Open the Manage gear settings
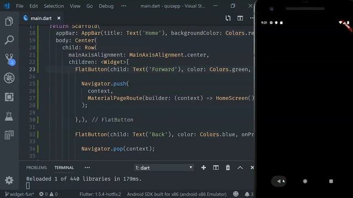Image resolution: width=353 pixels, height=198 pixels. [x=9, y=180]
